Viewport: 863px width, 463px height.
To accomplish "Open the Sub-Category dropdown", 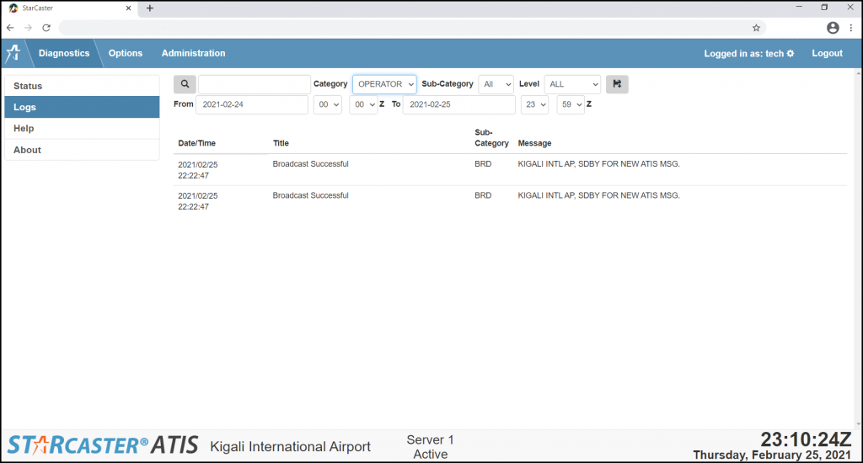I will 496,84.
